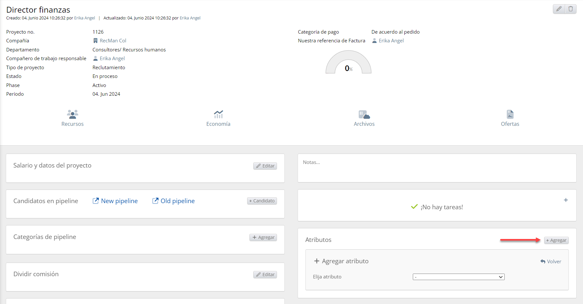Click Editar in Salario y datos del proyecto
The width and height of the screenshot is (583, 304).
tap(265, 166)
